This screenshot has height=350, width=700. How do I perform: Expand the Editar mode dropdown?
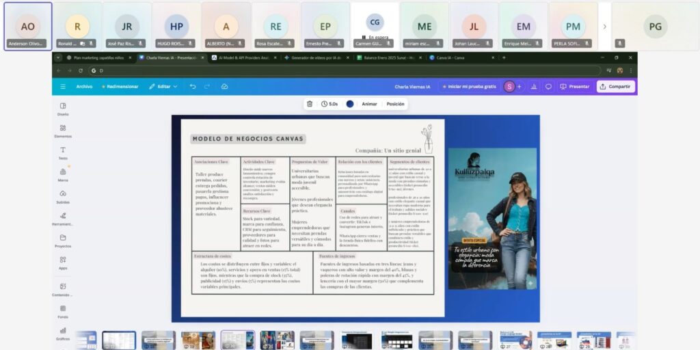pyautogui.click(x=163, y=87)
